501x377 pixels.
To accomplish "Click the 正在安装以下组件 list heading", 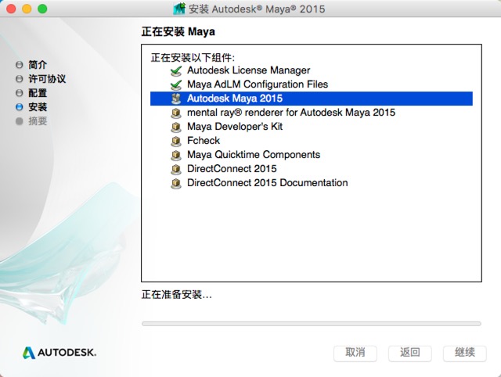I will [x=193, y=58].
